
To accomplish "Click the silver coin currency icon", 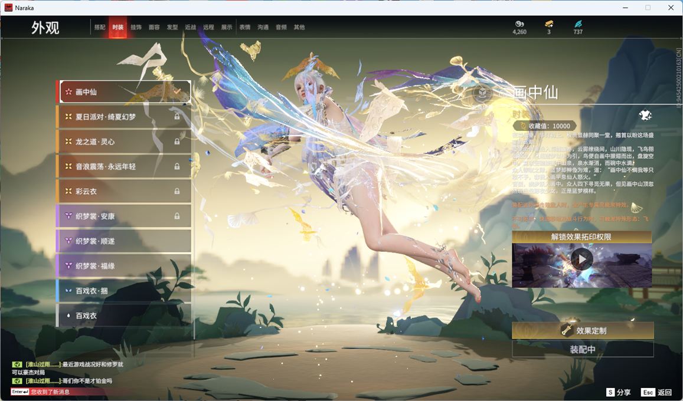I will (519, 24).
